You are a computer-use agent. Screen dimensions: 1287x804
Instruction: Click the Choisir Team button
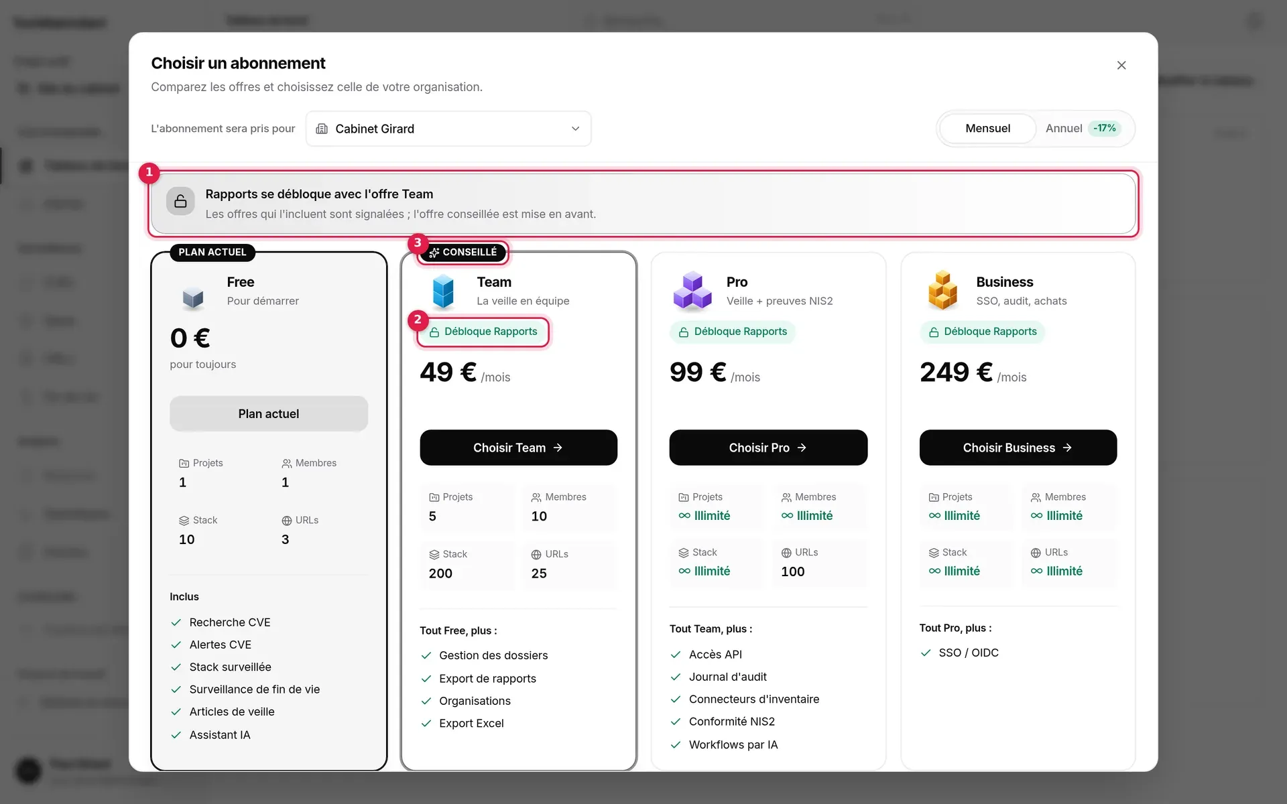pyautogui.click(x=518, y=448)
